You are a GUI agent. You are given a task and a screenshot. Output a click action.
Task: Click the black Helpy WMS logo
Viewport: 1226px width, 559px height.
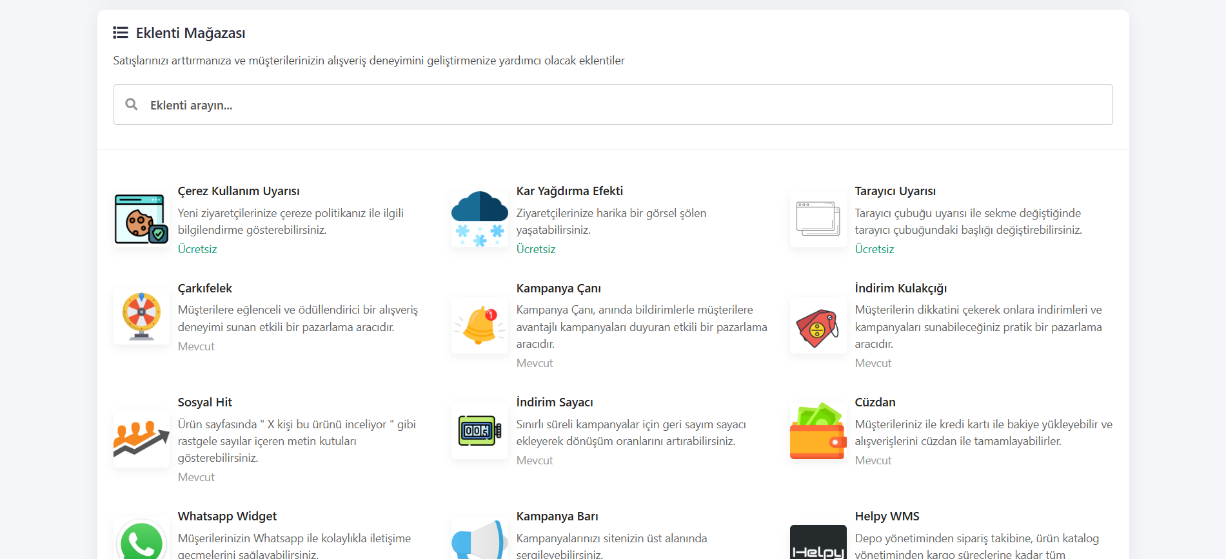point(818,542)
